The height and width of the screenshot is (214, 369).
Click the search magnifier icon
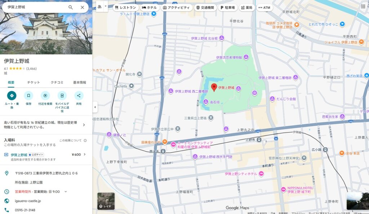click(71, 7)
